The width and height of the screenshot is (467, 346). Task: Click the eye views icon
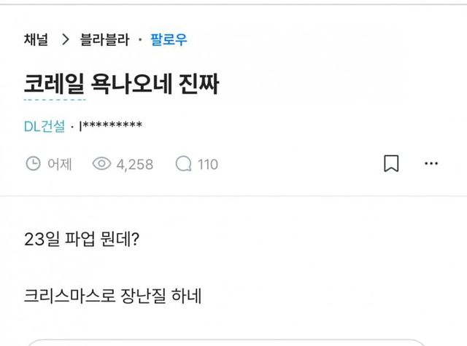101,164
